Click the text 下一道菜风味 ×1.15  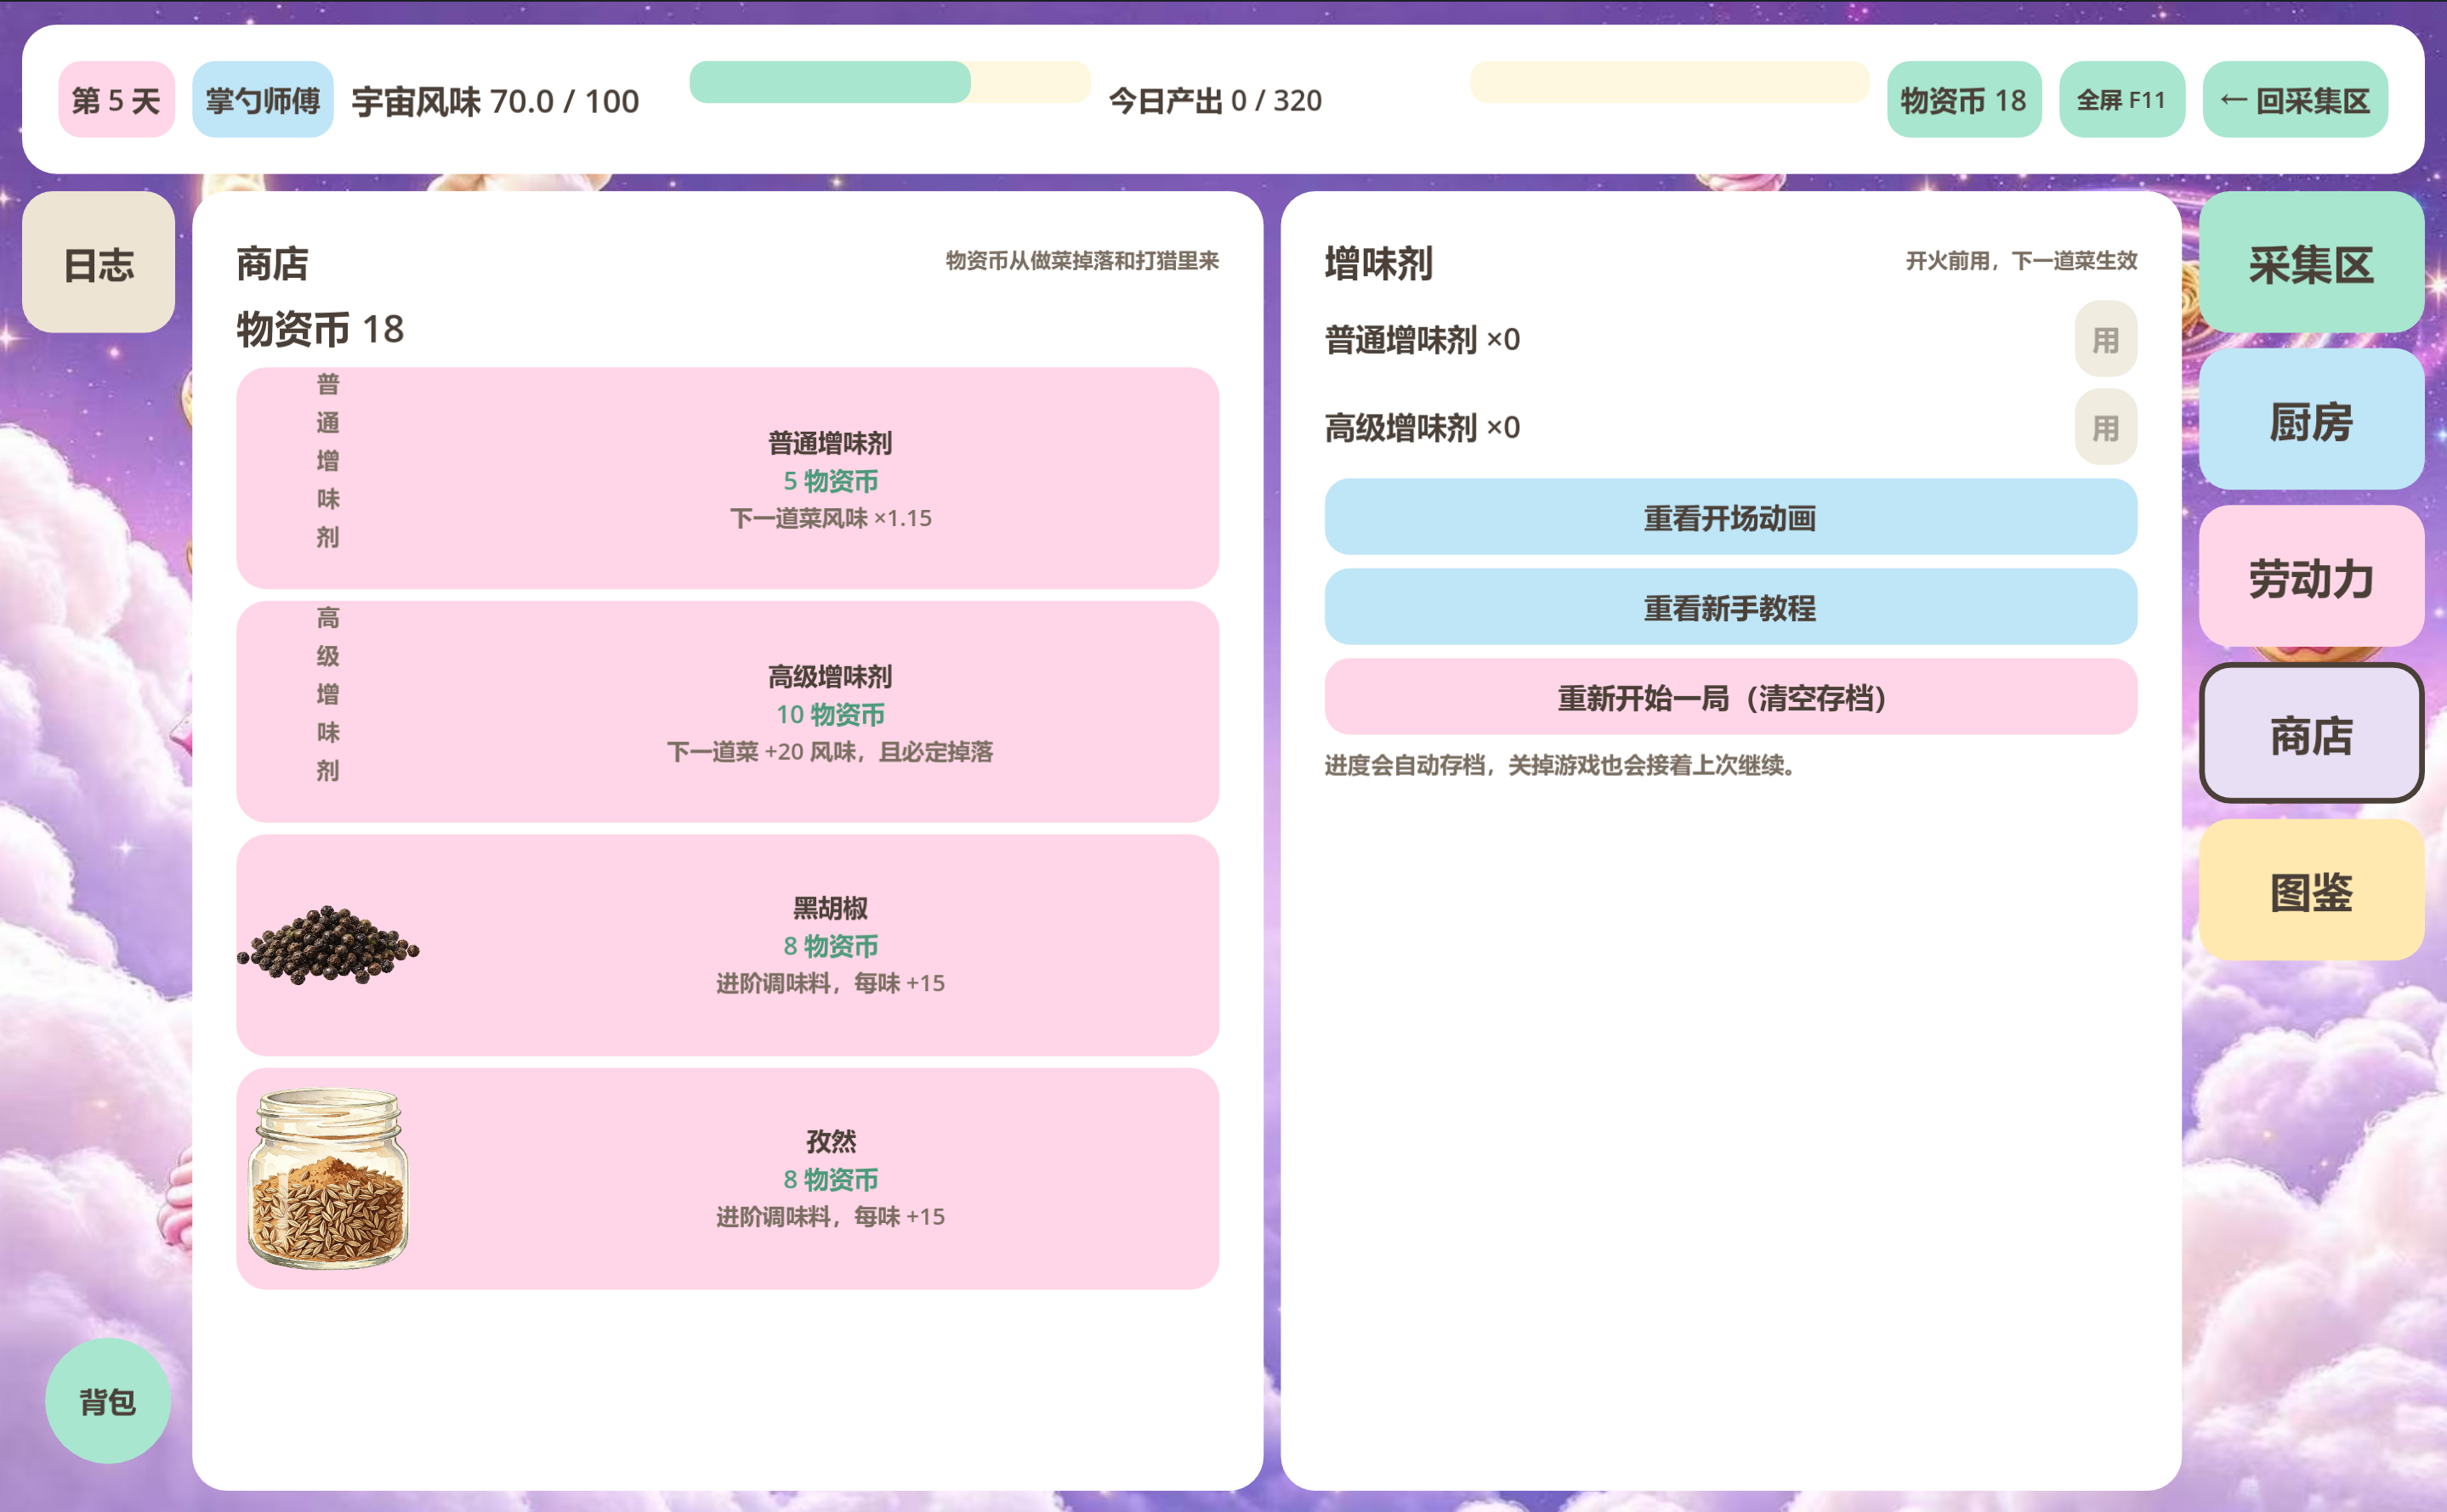[x=831, y=518]
